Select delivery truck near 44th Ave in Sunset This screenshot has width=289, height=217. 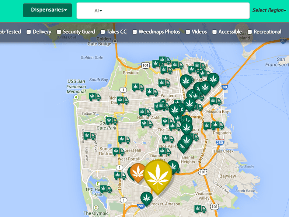tap(89, 136)
